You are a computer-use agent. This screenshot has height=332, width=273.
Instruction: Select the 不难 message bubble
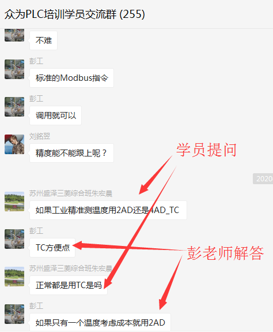[44, 40]
